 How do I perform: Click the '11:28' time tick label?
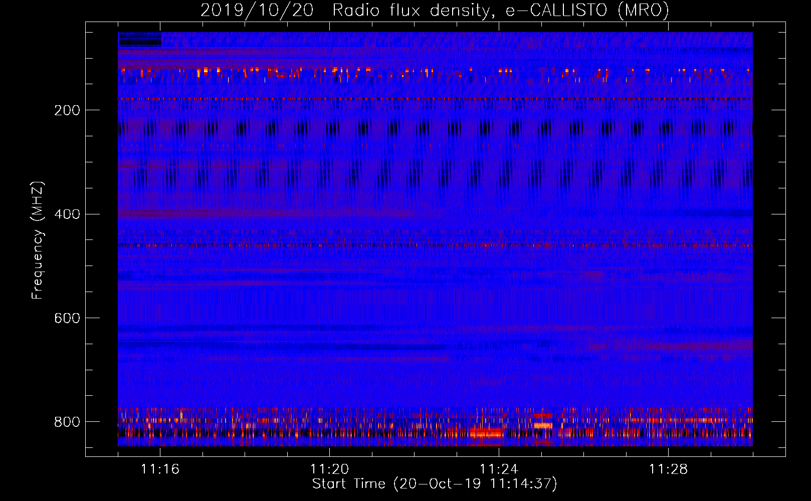point(668,469)
